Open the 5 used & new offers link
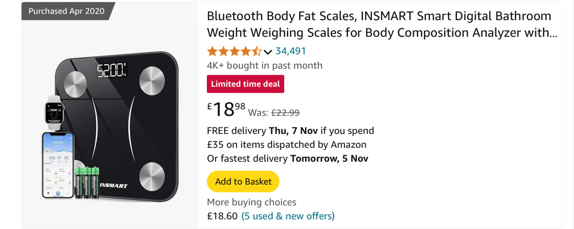This screenshot has height=229, width=574. click(x=288, y=216)
